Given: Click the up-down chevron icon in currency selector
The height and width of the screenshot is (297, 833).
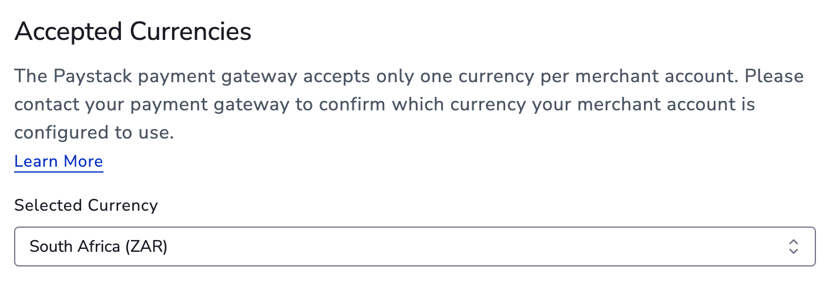Looking at the screenshot, I should point(793,247).
